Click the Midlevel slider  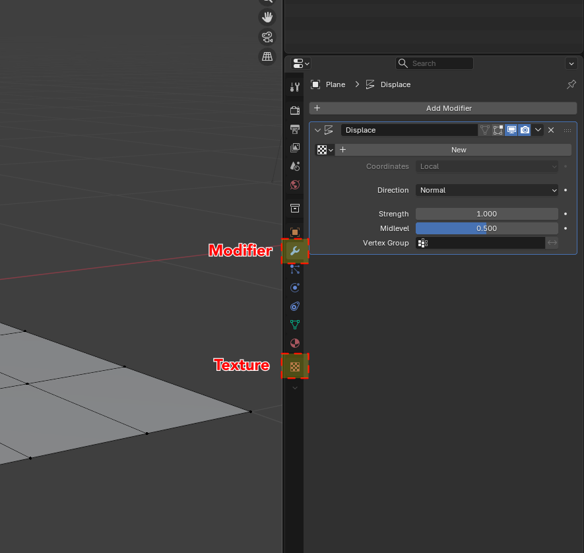click(486, 228)
